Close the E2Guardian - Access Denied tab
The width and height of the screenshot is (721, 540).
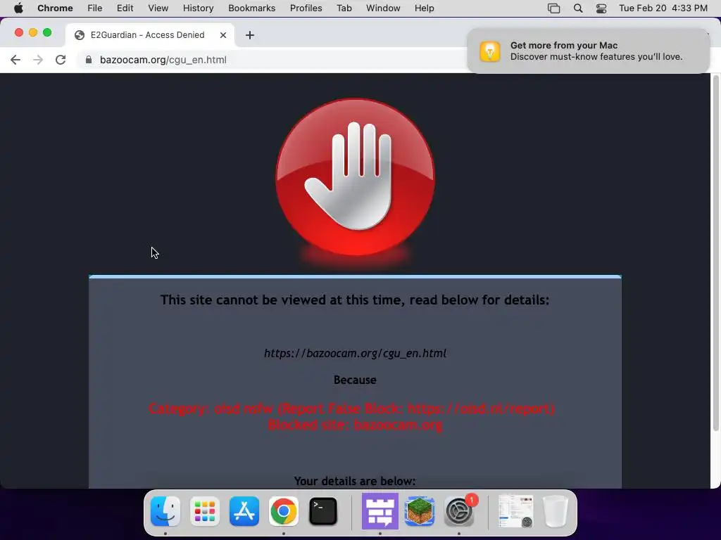click(223, 35)
